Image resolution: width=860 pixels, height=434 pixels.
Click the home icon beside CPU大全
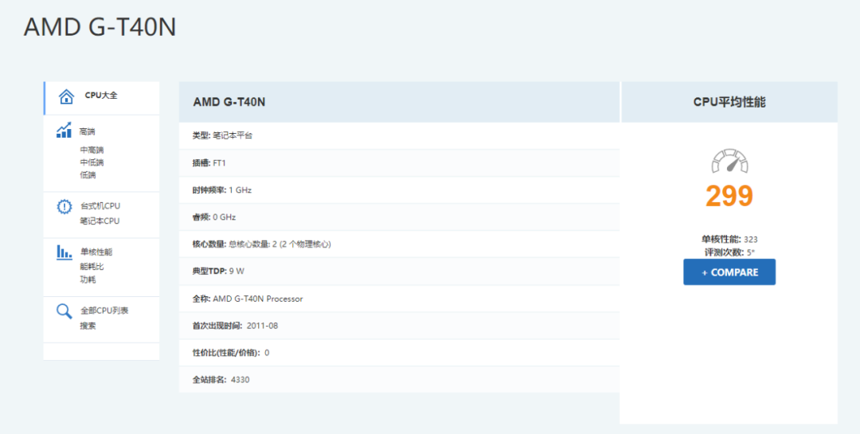[66, 96]
